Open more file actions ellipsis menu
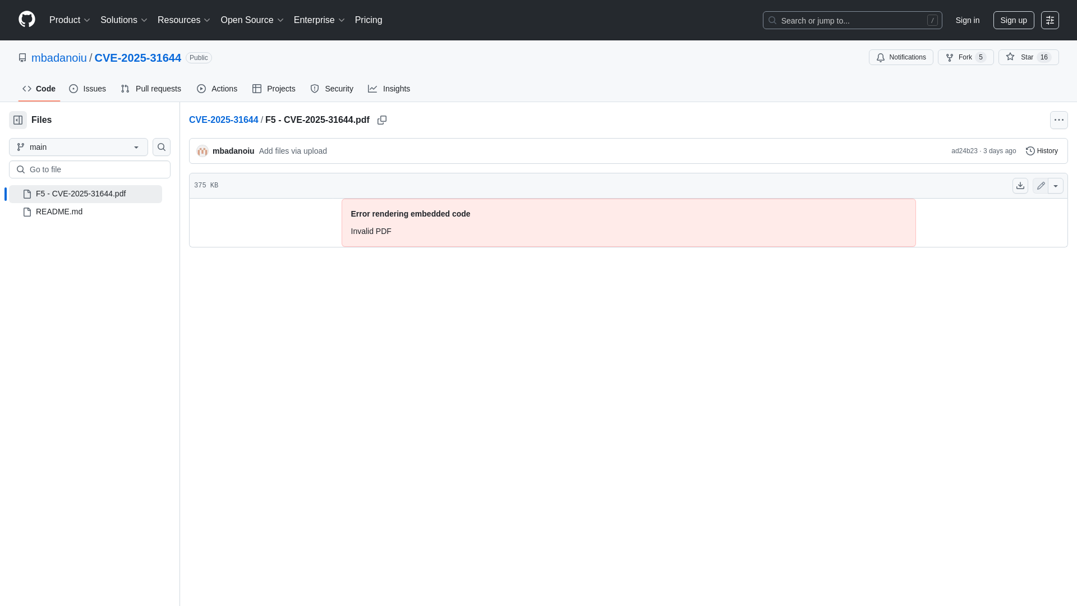The image size is (1077, 606). coord(1059,120)
